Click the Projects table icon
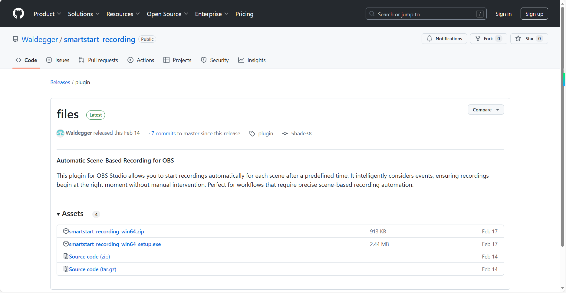 (x=166, y=60)
